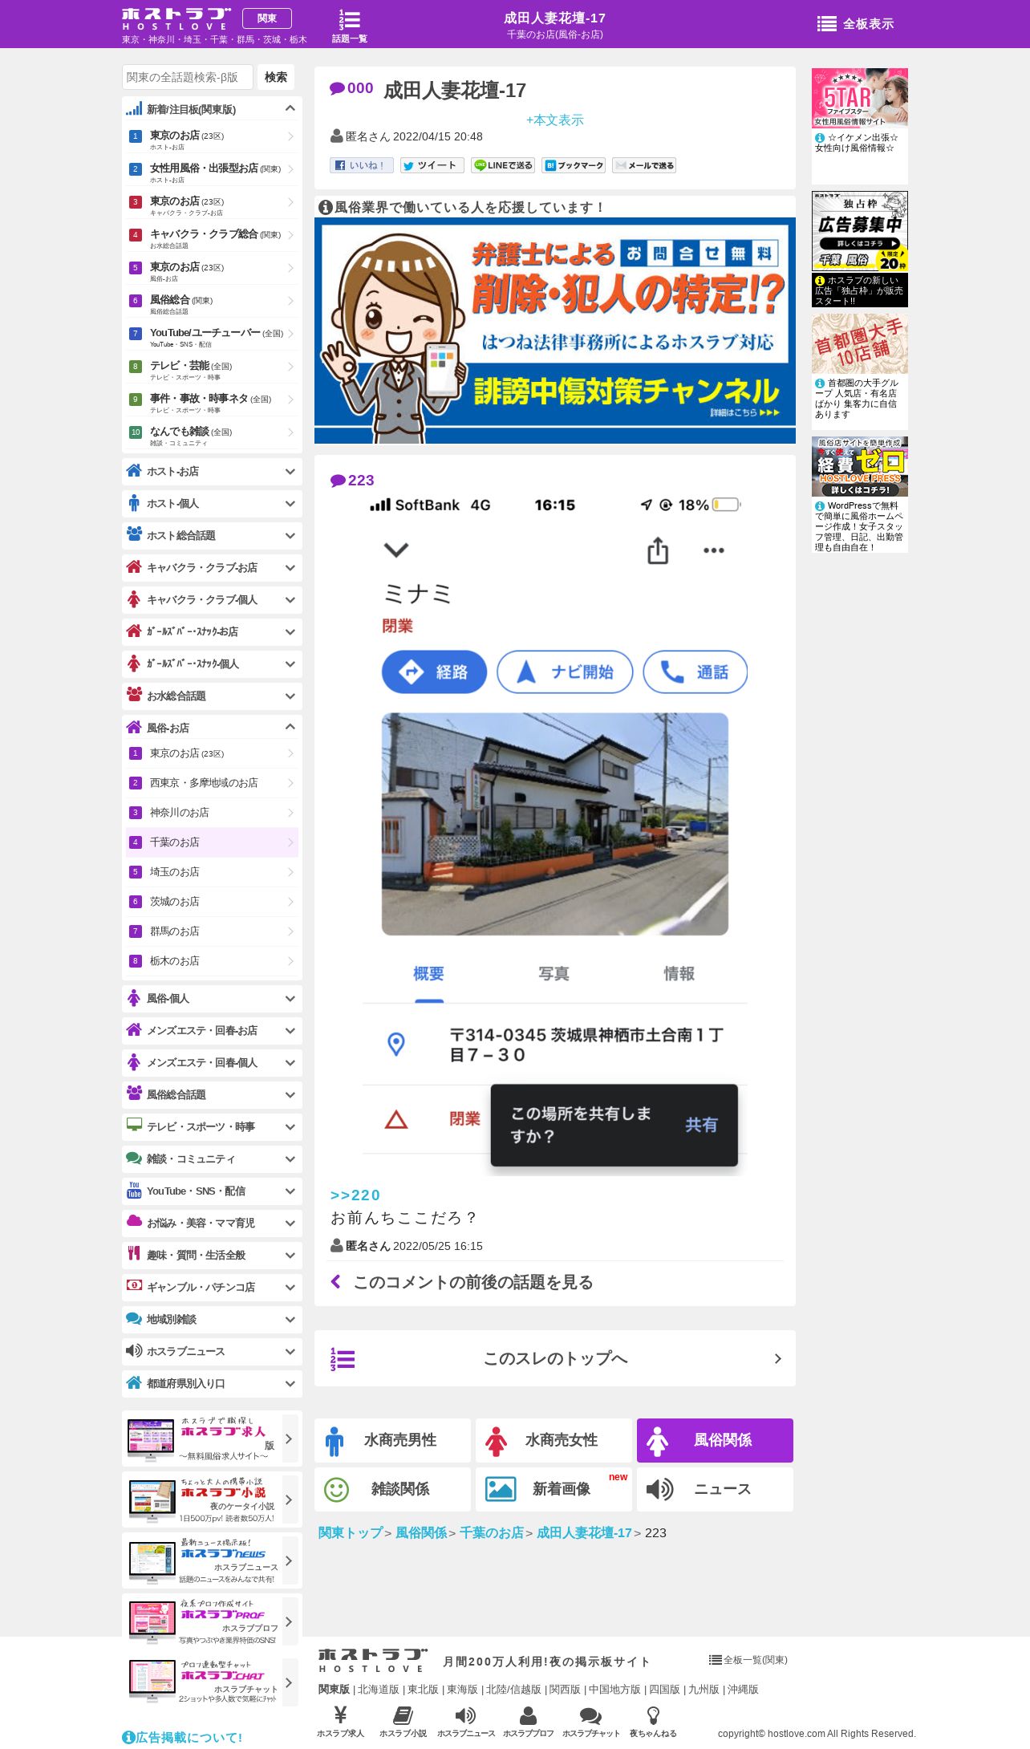Open the 話題一覧 list icon in header

(x=350, y=26)
